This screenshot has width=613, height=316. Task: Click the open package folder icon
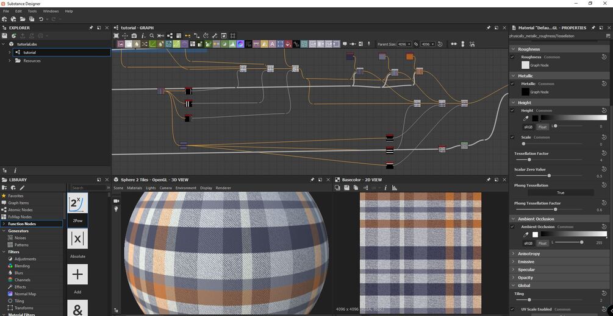click(x=23, y=19)
